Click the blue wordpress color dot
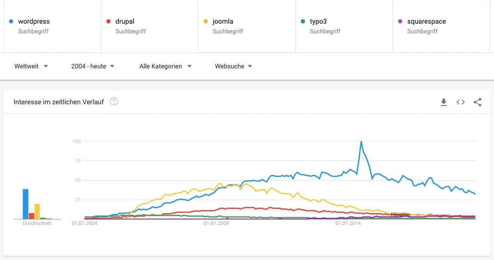 11,21
